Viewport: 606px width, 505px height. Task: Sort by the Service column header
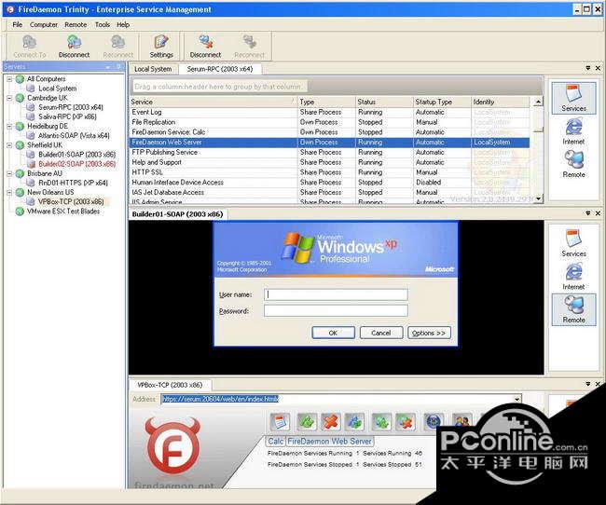[213, 102]
